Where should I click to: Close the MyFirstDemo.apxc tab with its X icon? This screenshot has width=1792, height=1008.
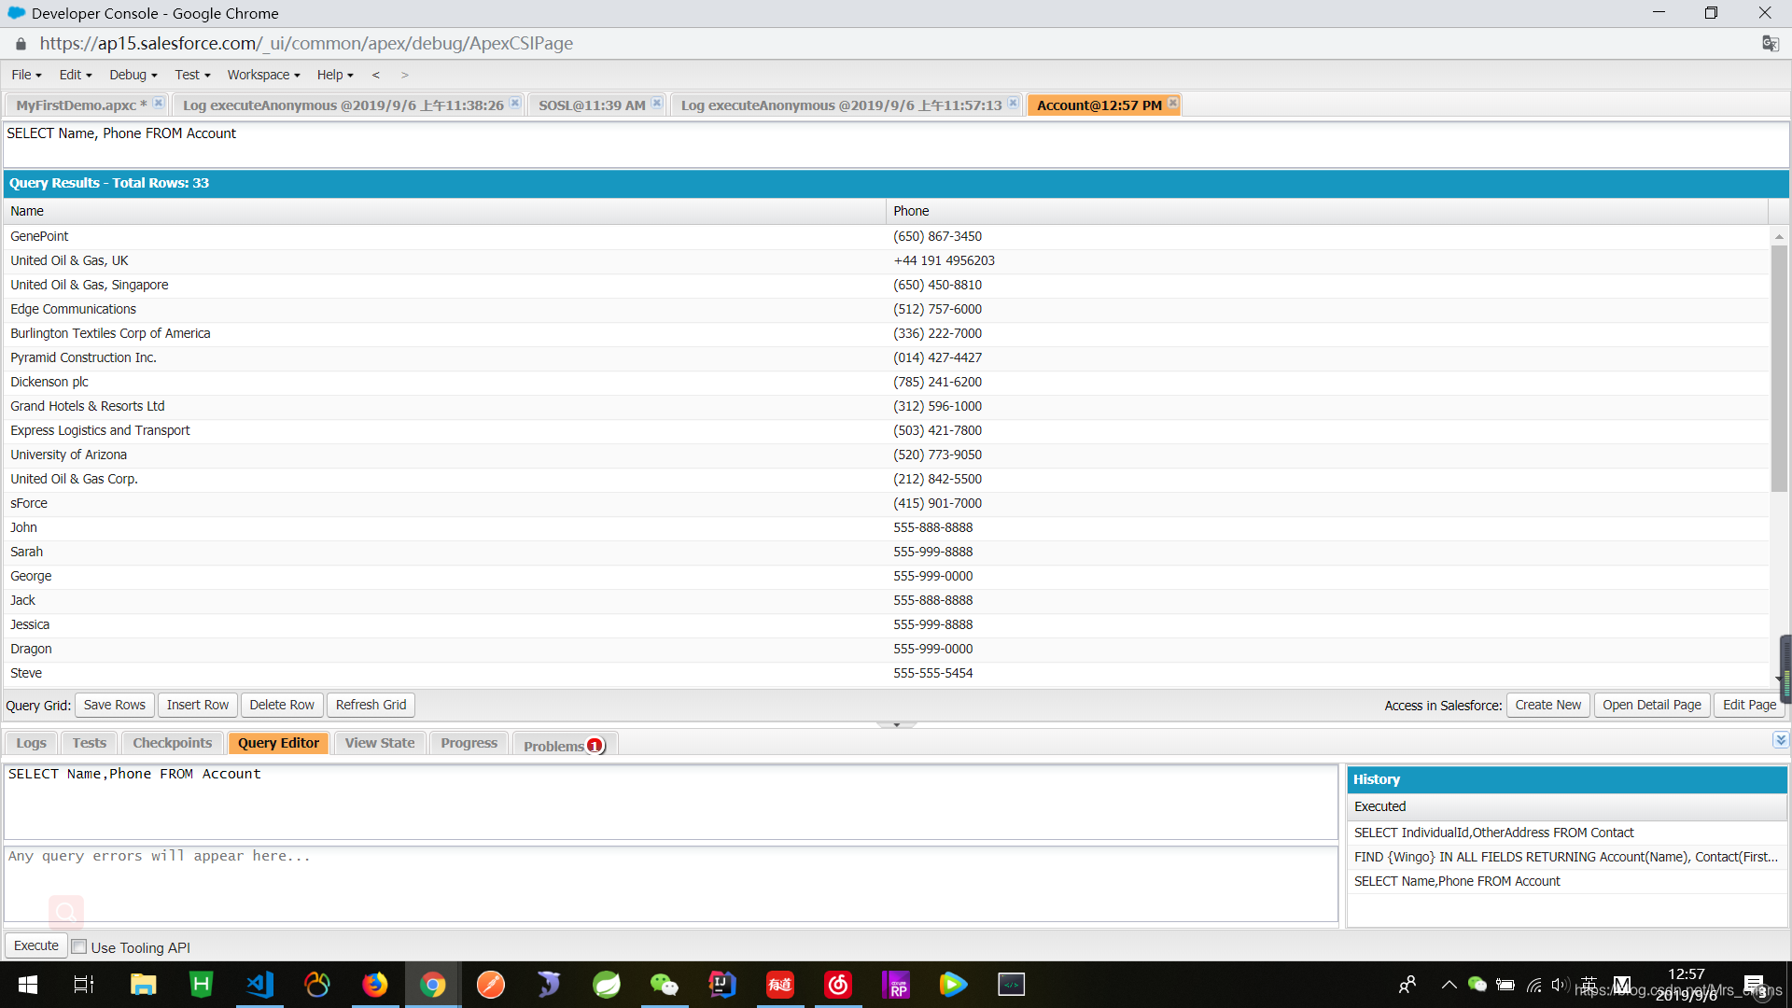coord(159,103)
